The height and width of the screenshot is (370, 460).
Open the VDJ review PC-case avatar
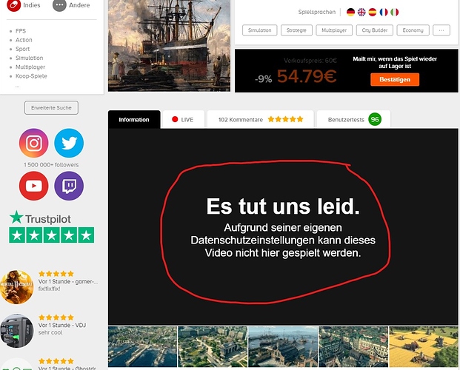(17, 331)
